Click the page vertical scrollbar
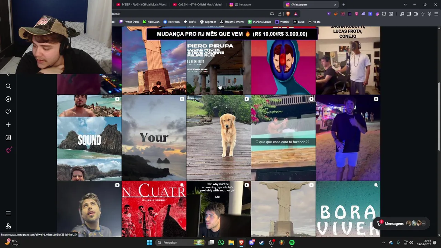The width and height of the screenshot is (441, 248). (439, 116)
